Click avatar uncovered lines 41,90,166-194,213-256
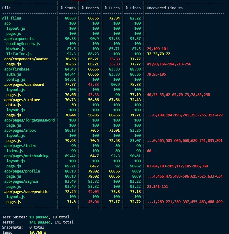Viewport: 229px width, 234px height. click(169, 64)
